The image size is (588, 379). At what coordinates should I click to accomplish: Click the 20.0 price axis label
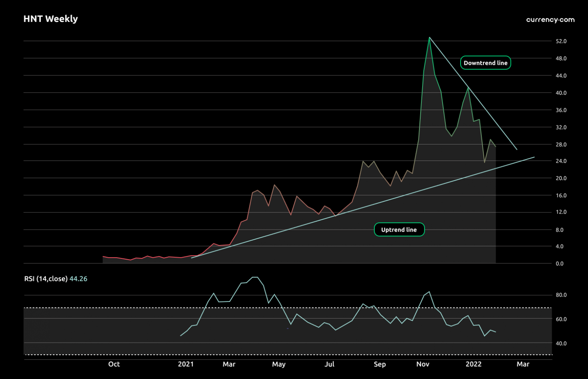(x=561, y=178)
